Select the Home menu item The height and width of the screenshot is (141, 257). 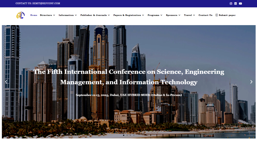[x=34, y=15]
